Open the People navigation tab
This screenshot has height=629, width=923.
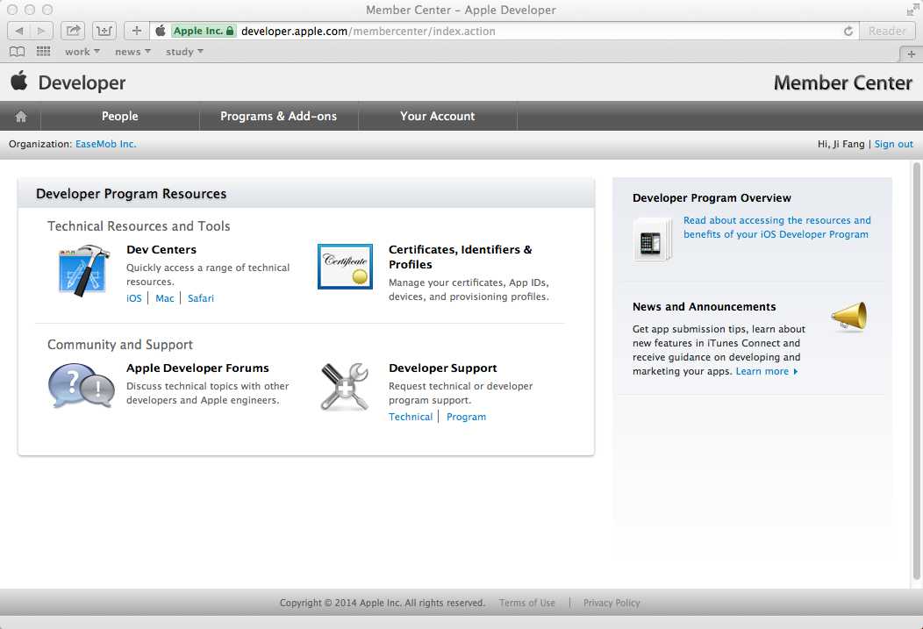(120, 116)
